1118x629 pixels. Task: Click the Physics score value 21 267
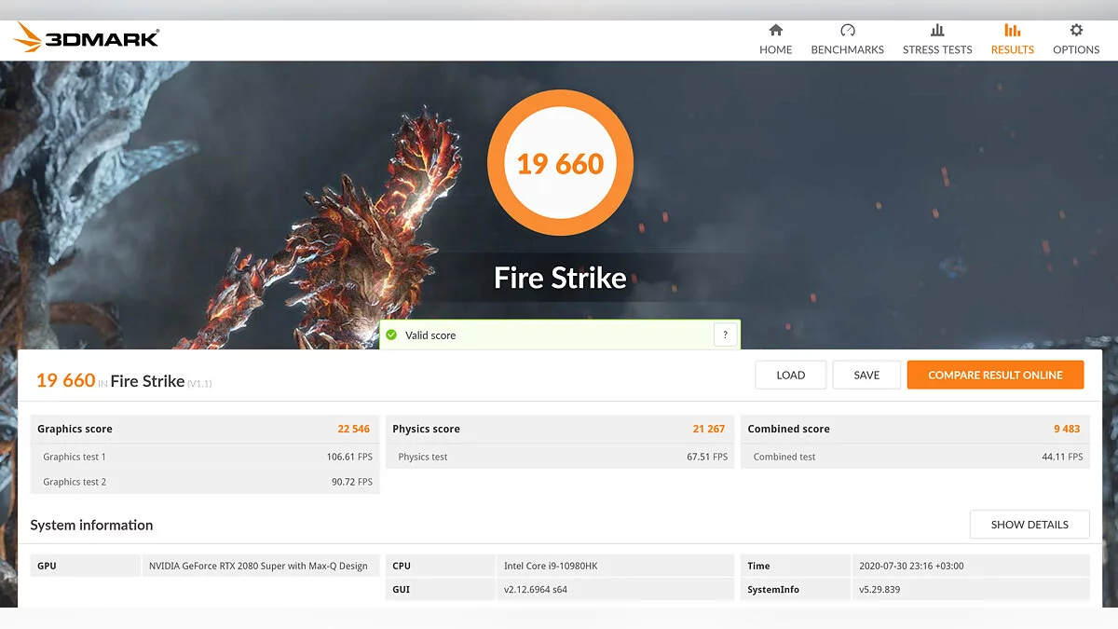pyautogui.click(x=709, y=429)
